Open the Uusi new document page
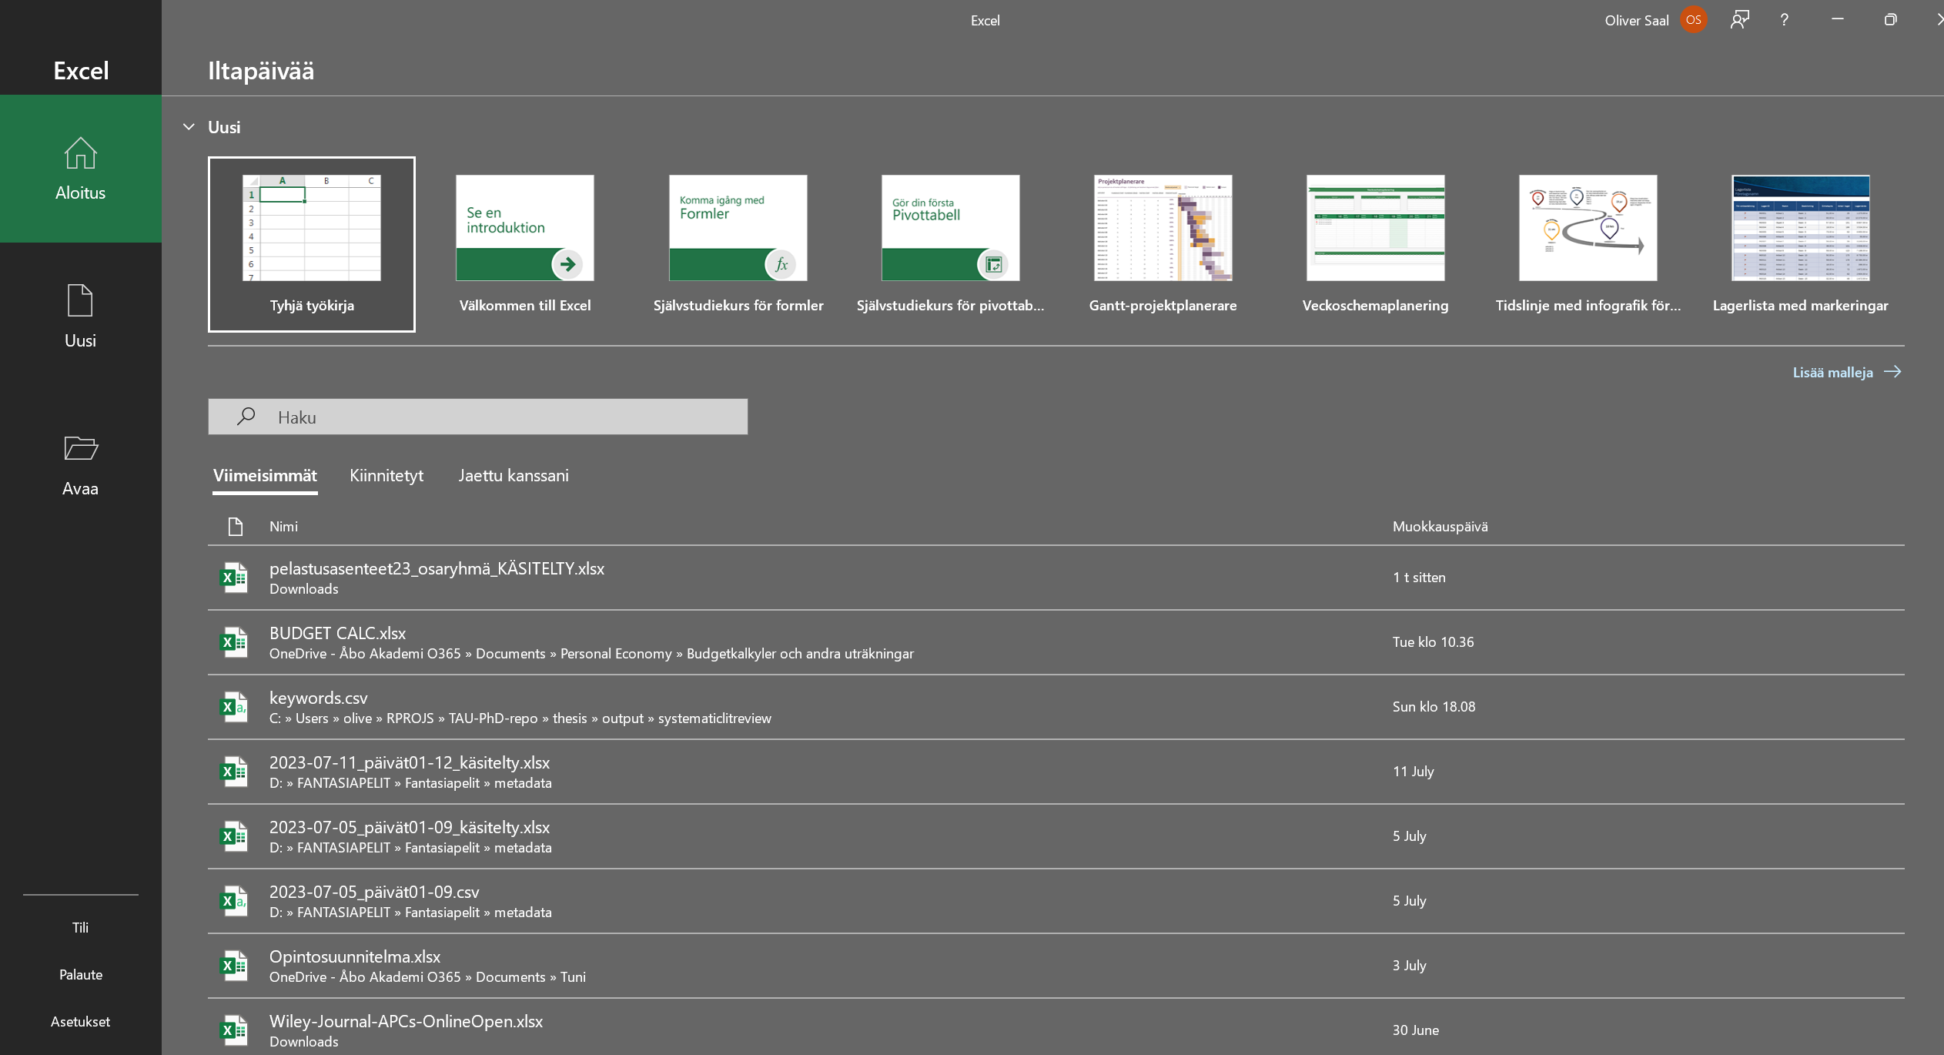This screenshot has height=1055, width=1944. point(81,316)
